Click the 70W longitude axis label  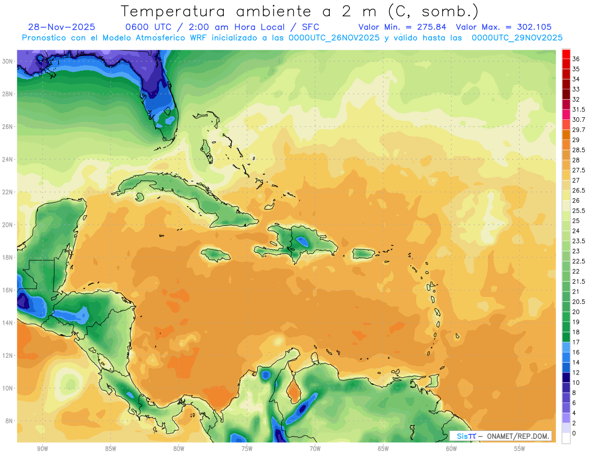coord(315,449)
